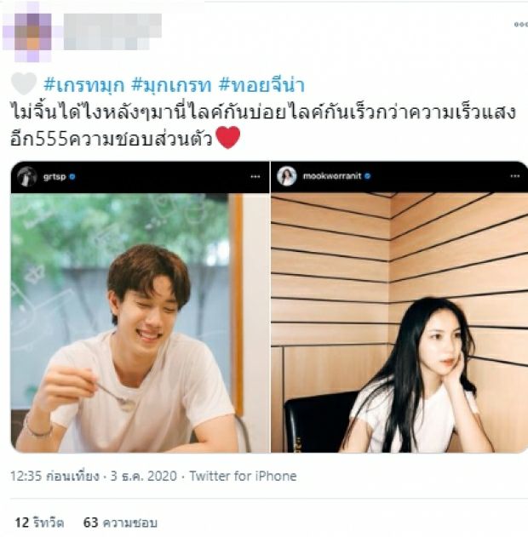Tap the grtsp profile picture icon
This screenshot has height=537, width=528.
(26, 177)
